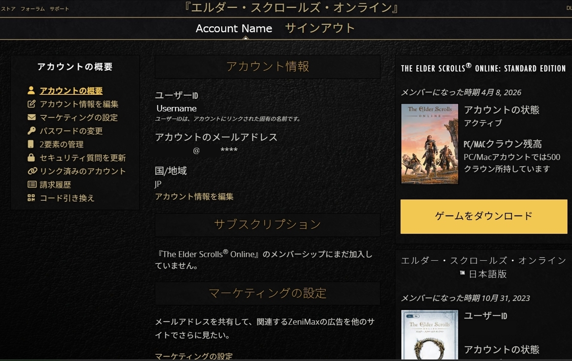The width and height of the screenshot is (572, 361).
Task: Click the chain link icon for linked accounts
Action: click(32, 171)
